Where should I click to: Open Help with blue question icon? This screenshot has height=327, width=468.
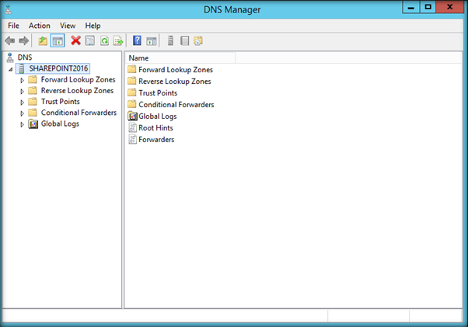tap(137, 40)
